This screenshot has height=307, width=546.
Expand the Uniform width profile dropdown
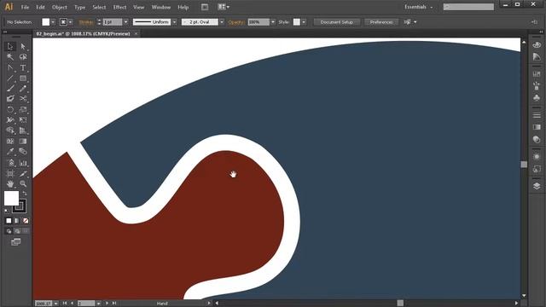tap(174, 22)
